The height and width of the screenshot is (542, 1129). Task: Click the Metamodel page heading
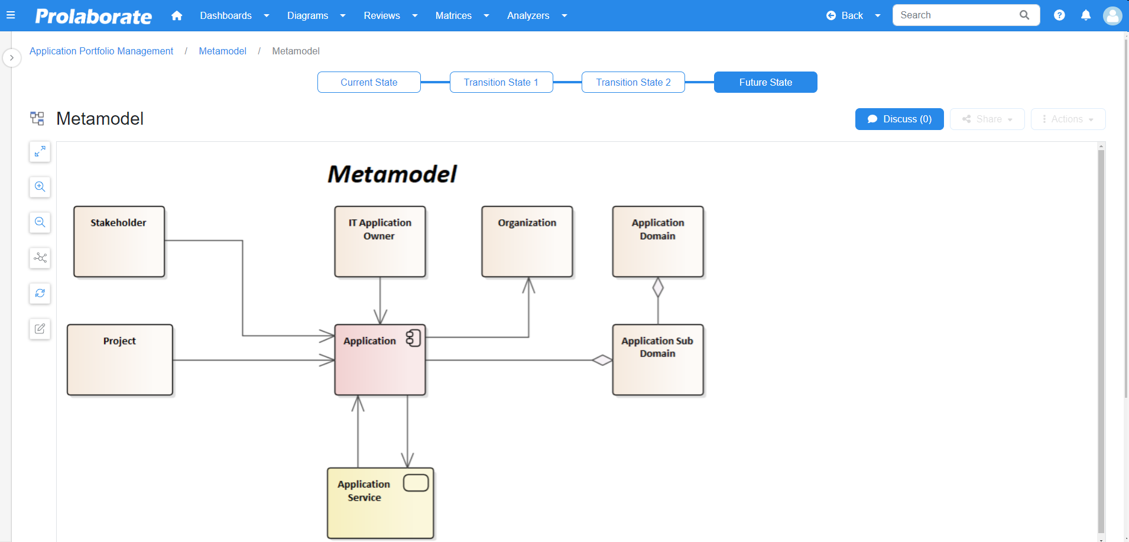pos(100,119)
